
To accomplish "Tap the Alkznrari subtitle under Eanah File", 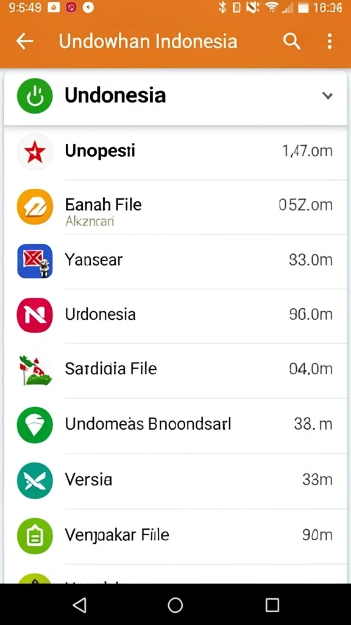I will click(90, 221).
